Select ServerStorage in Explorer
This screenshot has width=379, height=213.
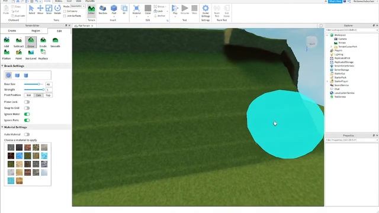342,70
